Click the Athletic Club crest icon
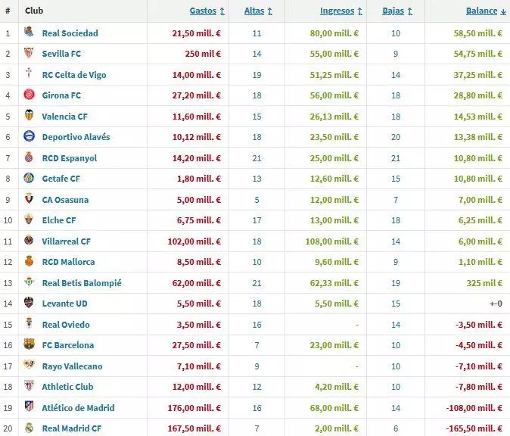Image resolution: width=510 pixels, height=436 pixels. point(29,387)
